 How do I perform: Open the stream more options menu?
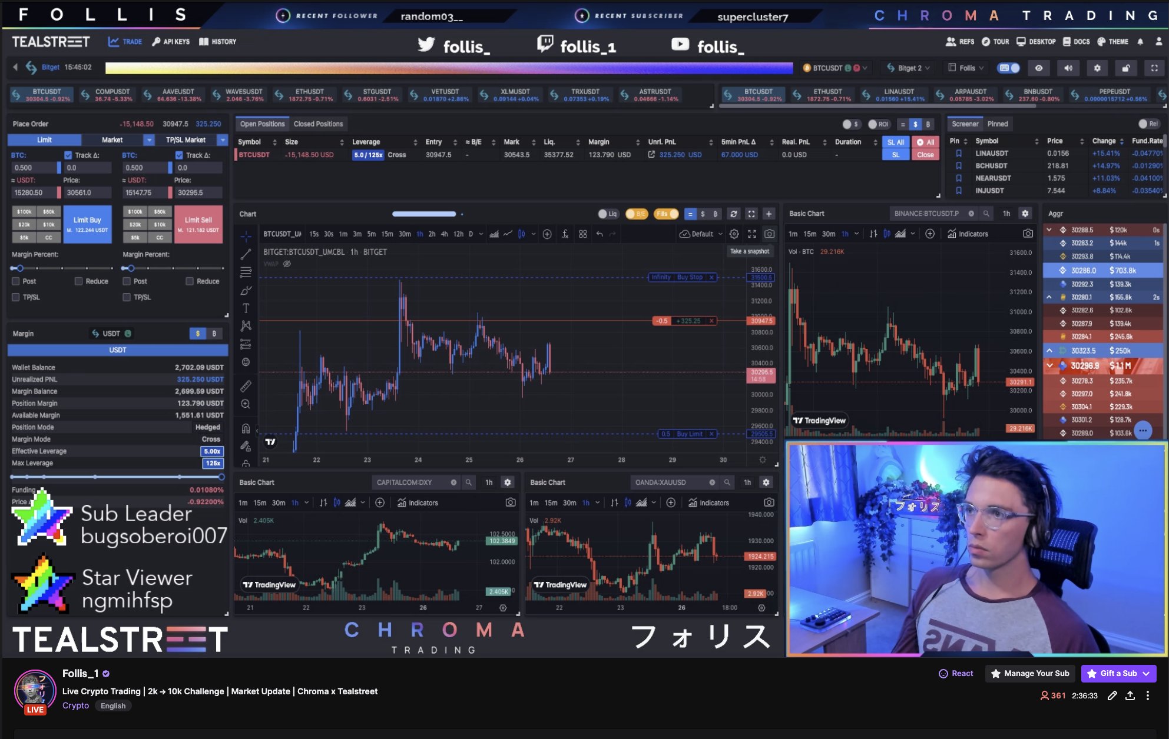point(1147,695)
